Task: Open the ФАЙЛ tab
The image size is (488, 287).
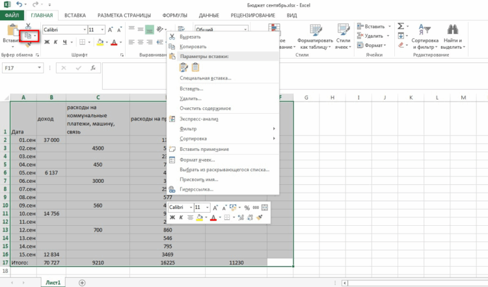Action: click(x=12, y=15)
